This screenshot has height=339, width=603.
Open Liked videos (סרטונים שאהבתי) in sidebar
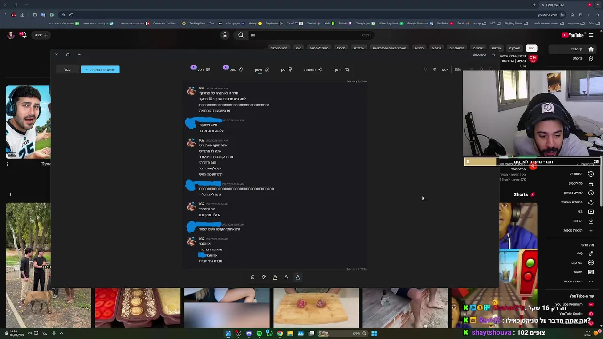coord(577,202)
